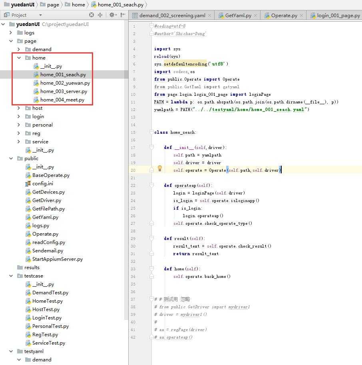Expand the logs folder

(11, 33)
